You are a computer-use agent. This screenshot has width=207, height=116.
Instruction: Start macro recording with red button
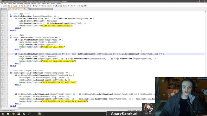(72, 6)
